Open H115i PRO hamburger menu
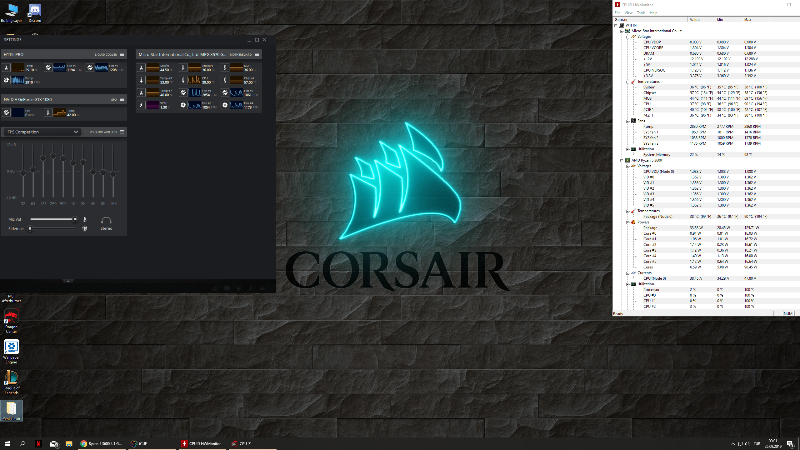This screenshot has width=800, height=450. click(x=122, y=54)
